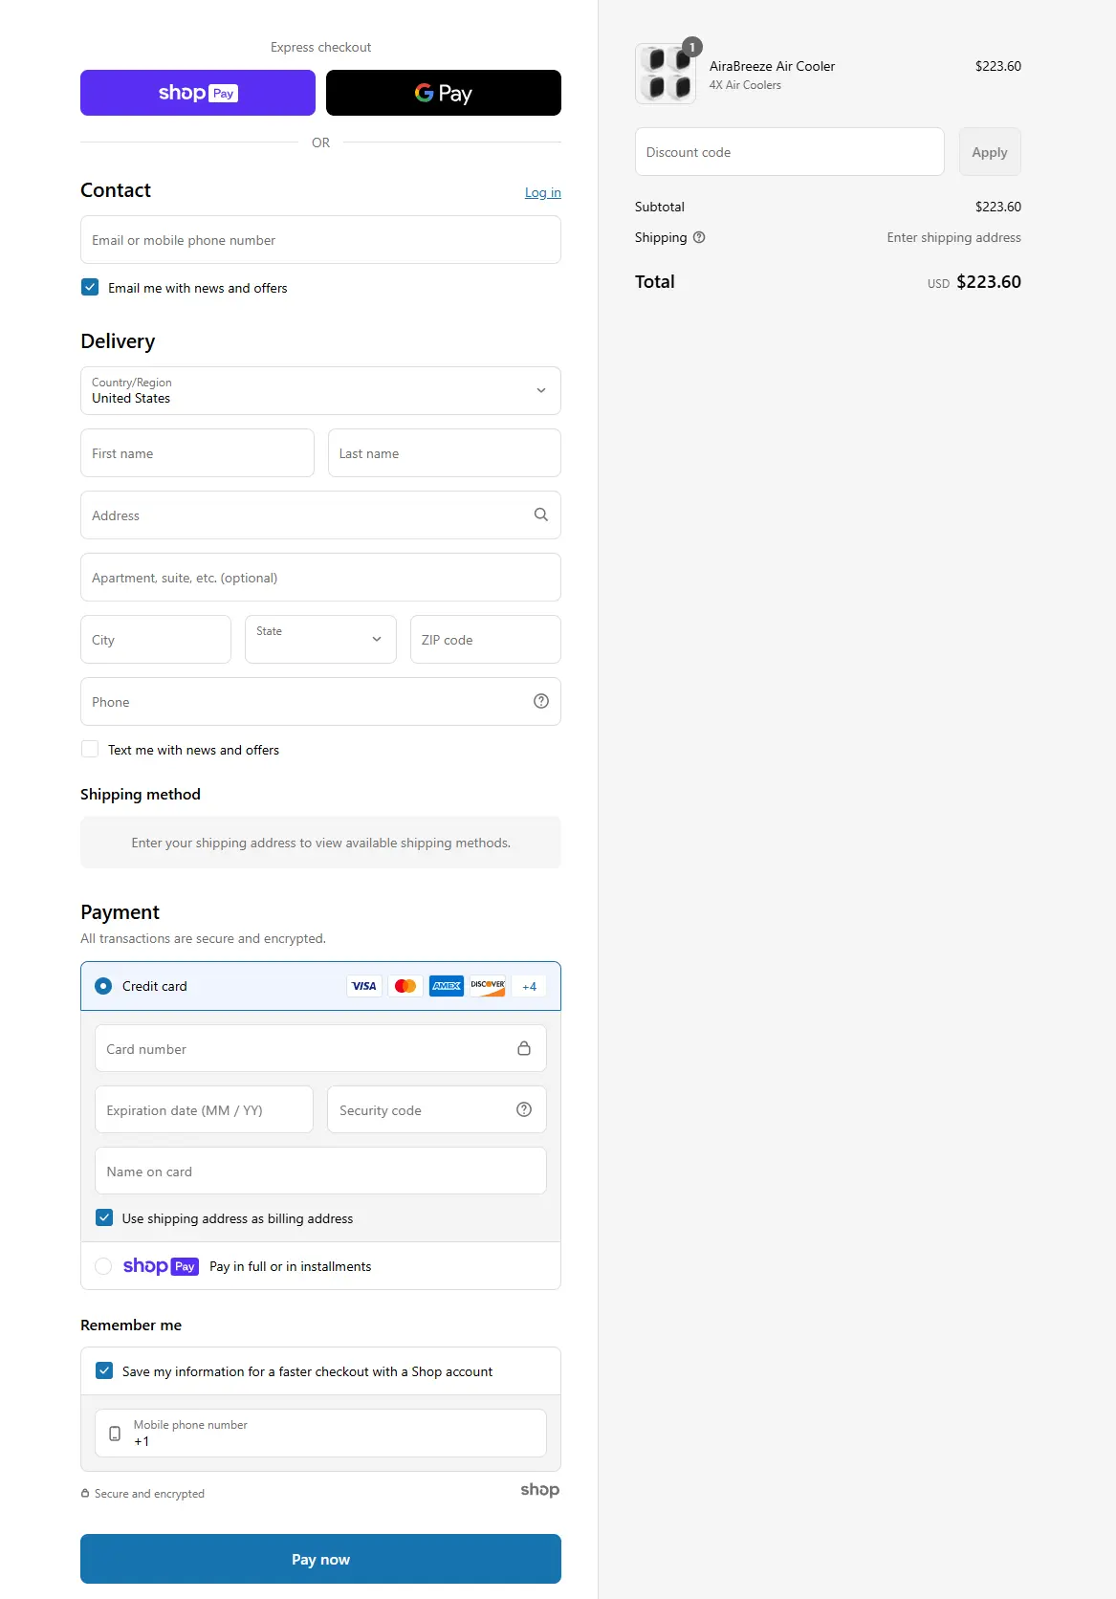Focus the Mobile phone number field

pyautogui.click(x=320, y=1434)
